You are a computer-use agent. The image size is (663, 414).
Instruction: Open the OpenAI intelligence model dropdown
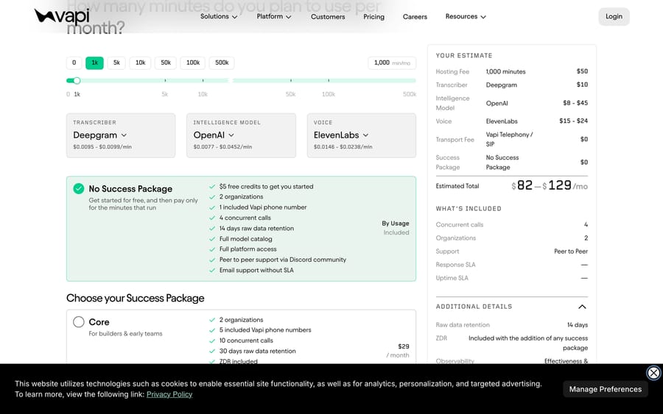[x=214, y=135]
